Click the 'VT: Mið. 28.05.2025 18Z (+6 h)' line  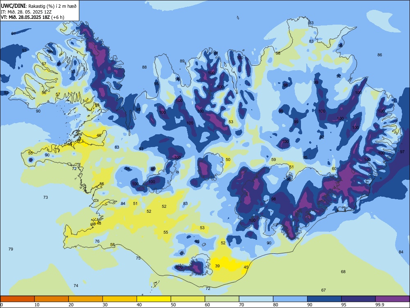coord(32,17)
